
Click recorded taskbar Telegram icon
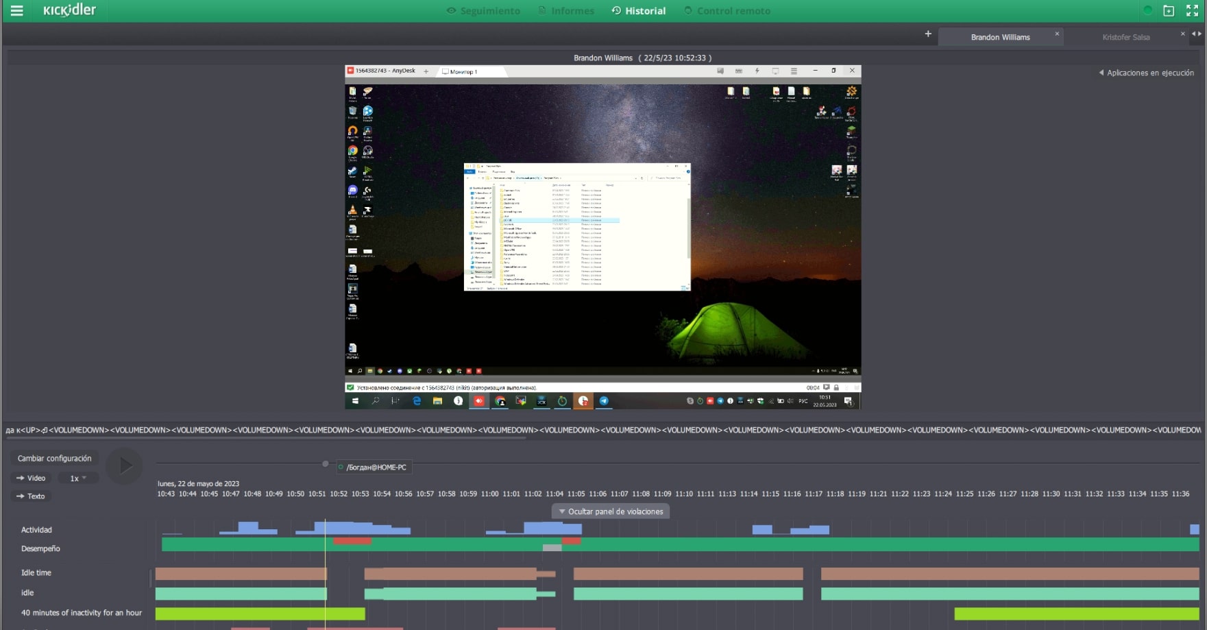(x=604, y=401)
